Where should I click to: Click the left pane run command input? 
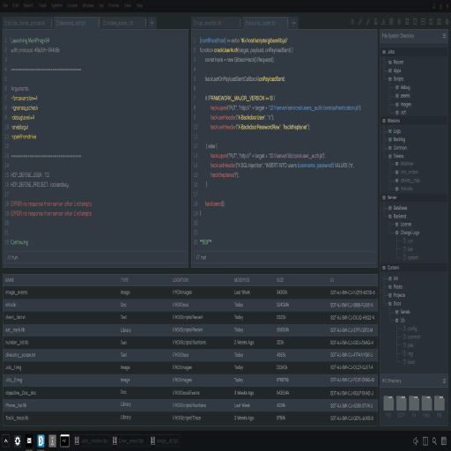[x=95, y=257]
